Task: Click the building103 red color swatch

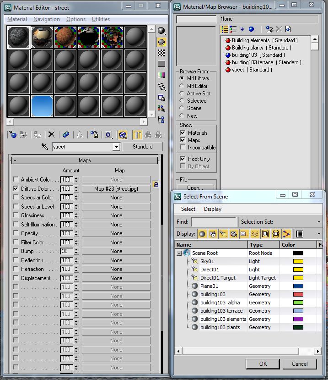Action: [x=298, y=294]
